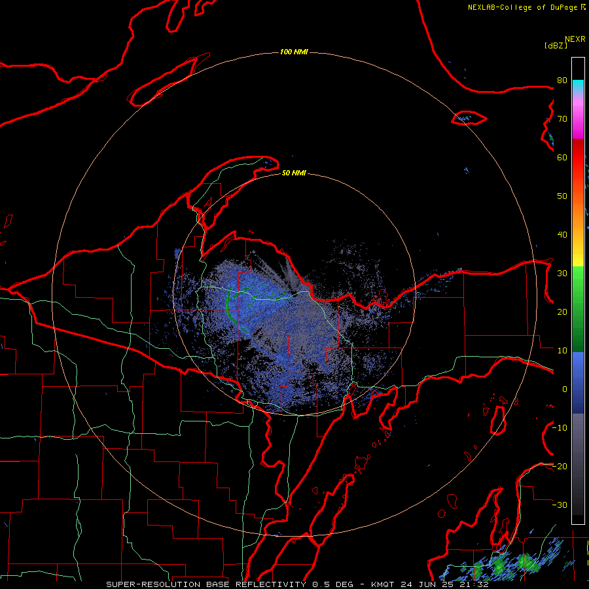Click the "50 NMI" range ring label
Viewport: 589px width, 589px height.
(x=294, y=173)
